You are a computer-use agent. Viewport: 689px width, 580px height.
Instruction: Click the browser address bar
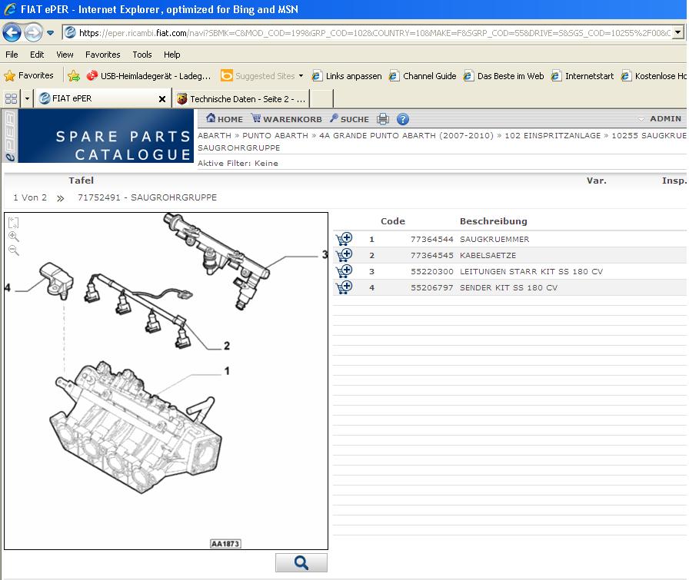tap(369, 33)
